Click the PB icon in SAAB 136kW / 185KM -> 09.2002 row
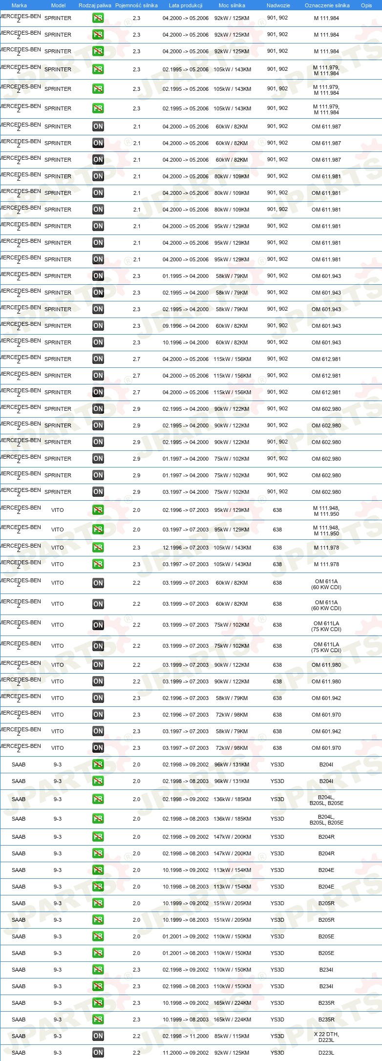 pos(98,799)
